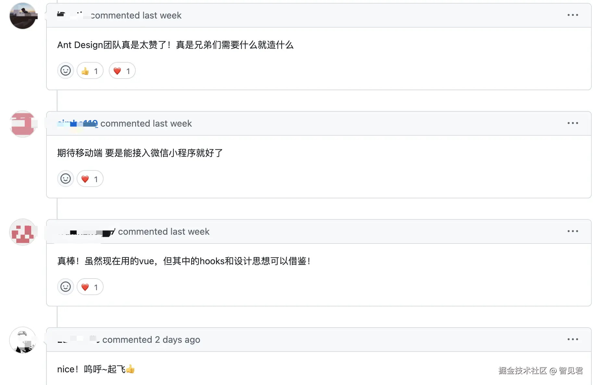The image size is (593, 385).
Task: Open the blue username link on the second comment
Action: [77, 123]
